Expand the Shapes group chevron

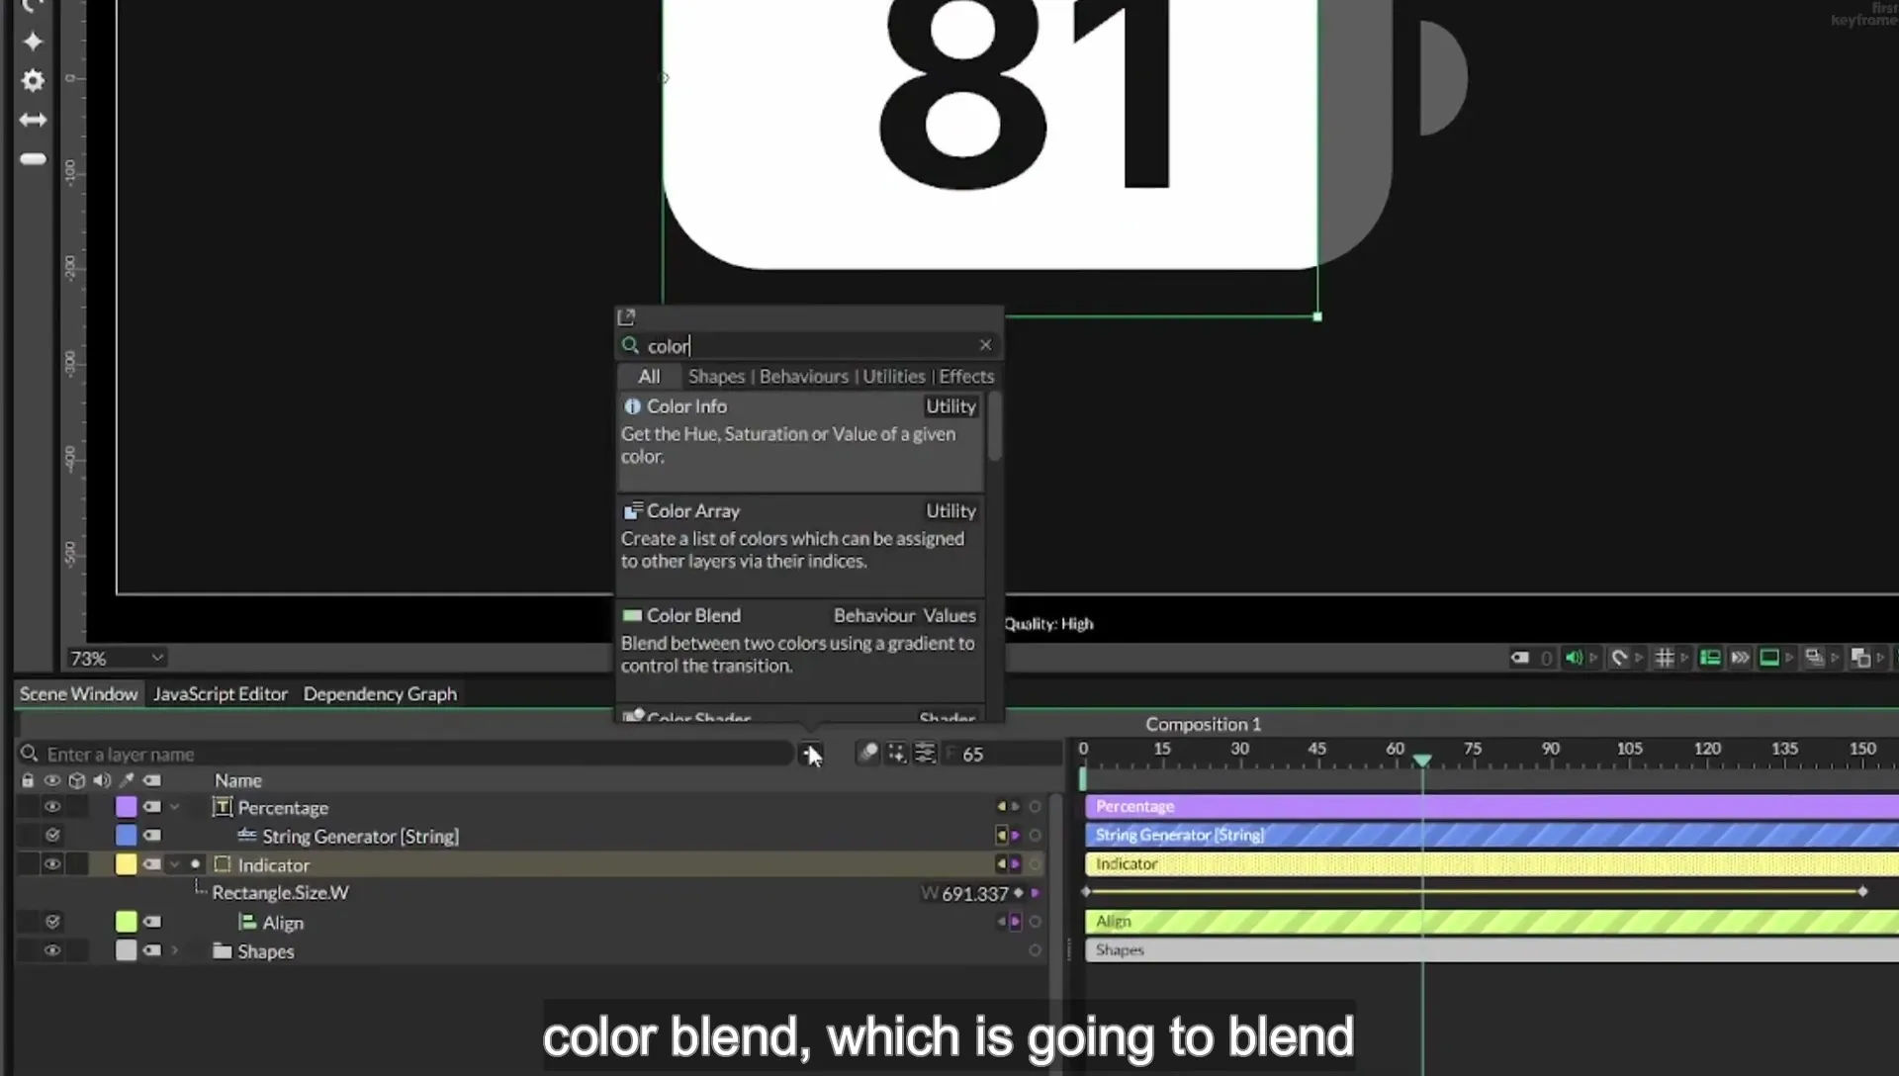(175, 950)
